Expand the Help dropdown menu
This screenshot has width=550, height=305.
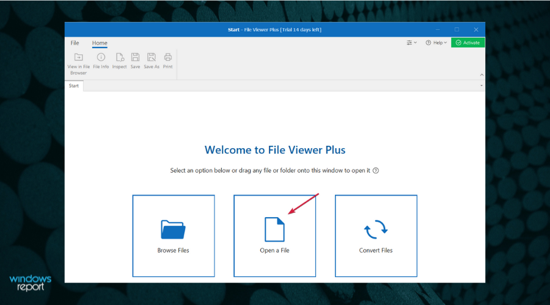click(x=436, y=43)
